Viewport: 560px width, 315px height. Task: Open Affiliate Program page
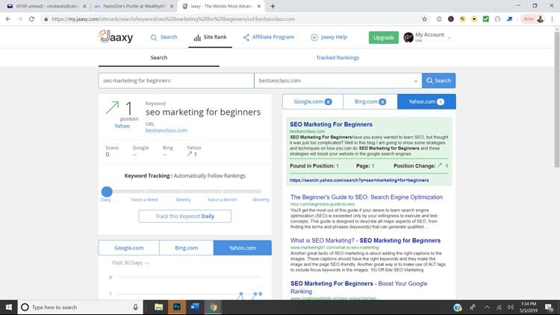(x=269, y=37)
